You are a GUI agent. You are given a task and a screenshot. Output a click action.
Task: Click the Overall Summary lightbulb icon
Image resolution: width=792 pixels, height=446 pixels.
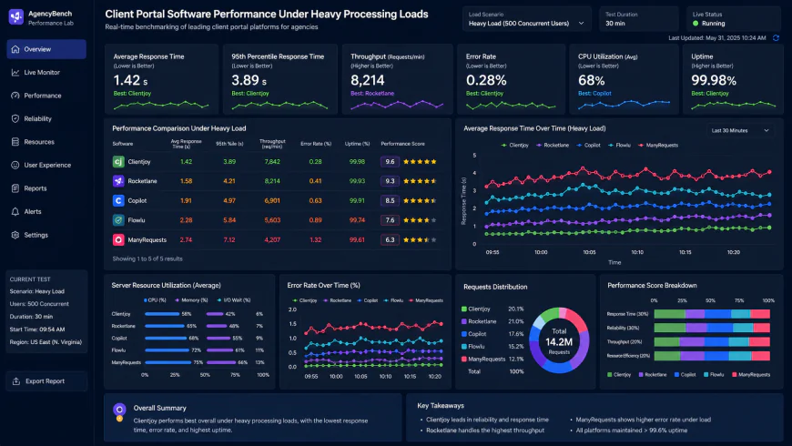119,411
